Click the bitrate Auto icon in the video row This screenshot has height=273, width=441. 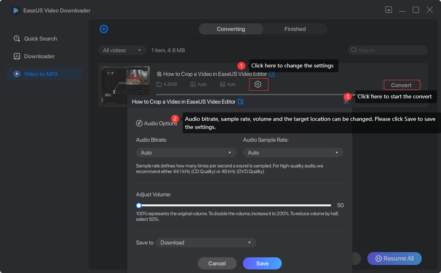point(193,84)
